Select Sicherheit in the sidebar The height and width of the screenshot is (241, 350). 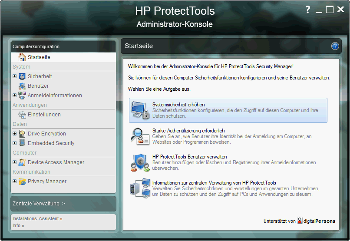[x=40, y=76]
